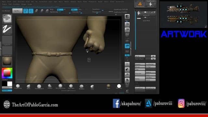Adjust the Z Intensity slider
Image resolution: width=208 pixels, height=117 pixels.
(x=77, y=12)
